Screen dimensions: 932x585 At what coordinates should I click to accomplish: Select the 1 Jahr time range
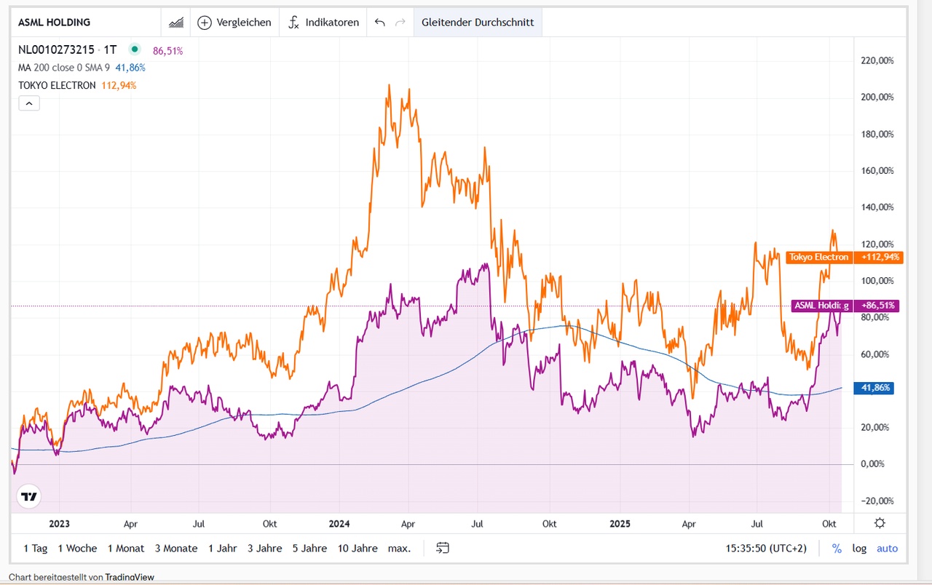[x=222, y=548]
